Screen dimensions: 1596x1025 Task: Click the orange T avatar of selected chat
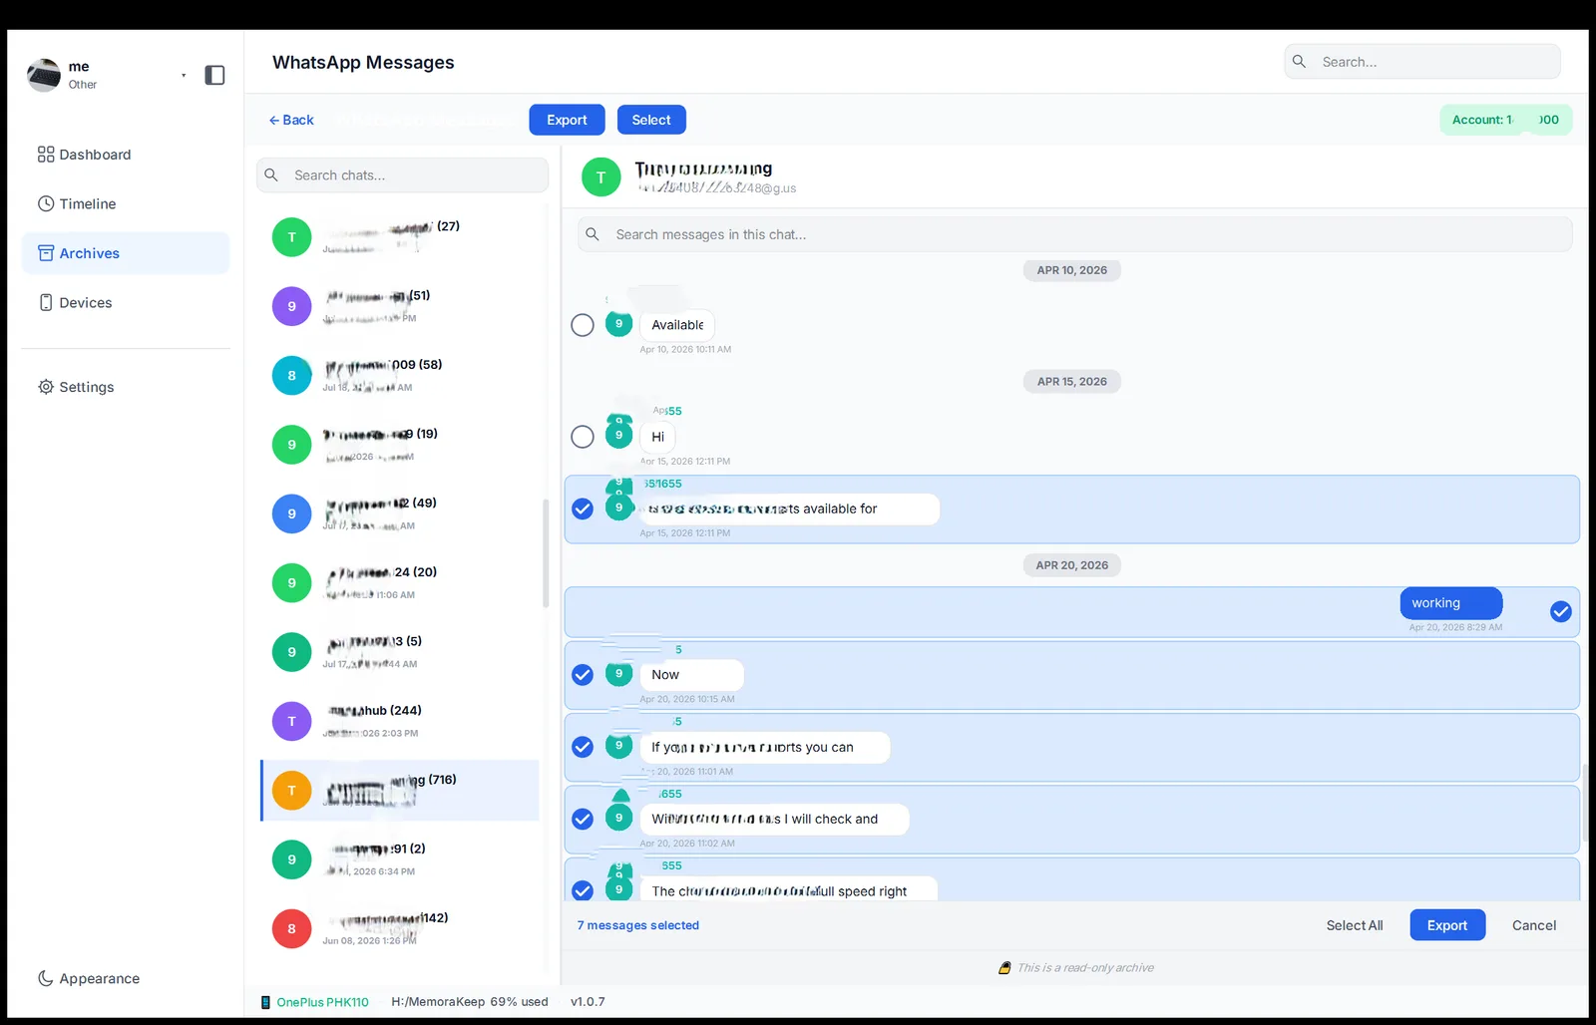point(291,790)
